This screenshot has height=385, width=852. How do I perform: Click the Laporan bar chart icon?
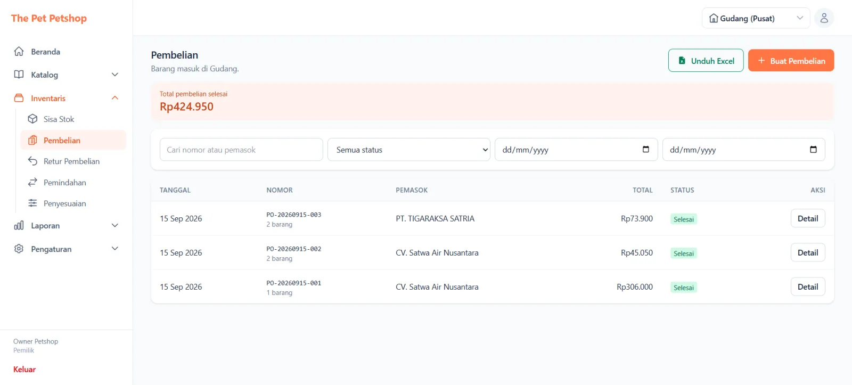[x=19, y=225]
